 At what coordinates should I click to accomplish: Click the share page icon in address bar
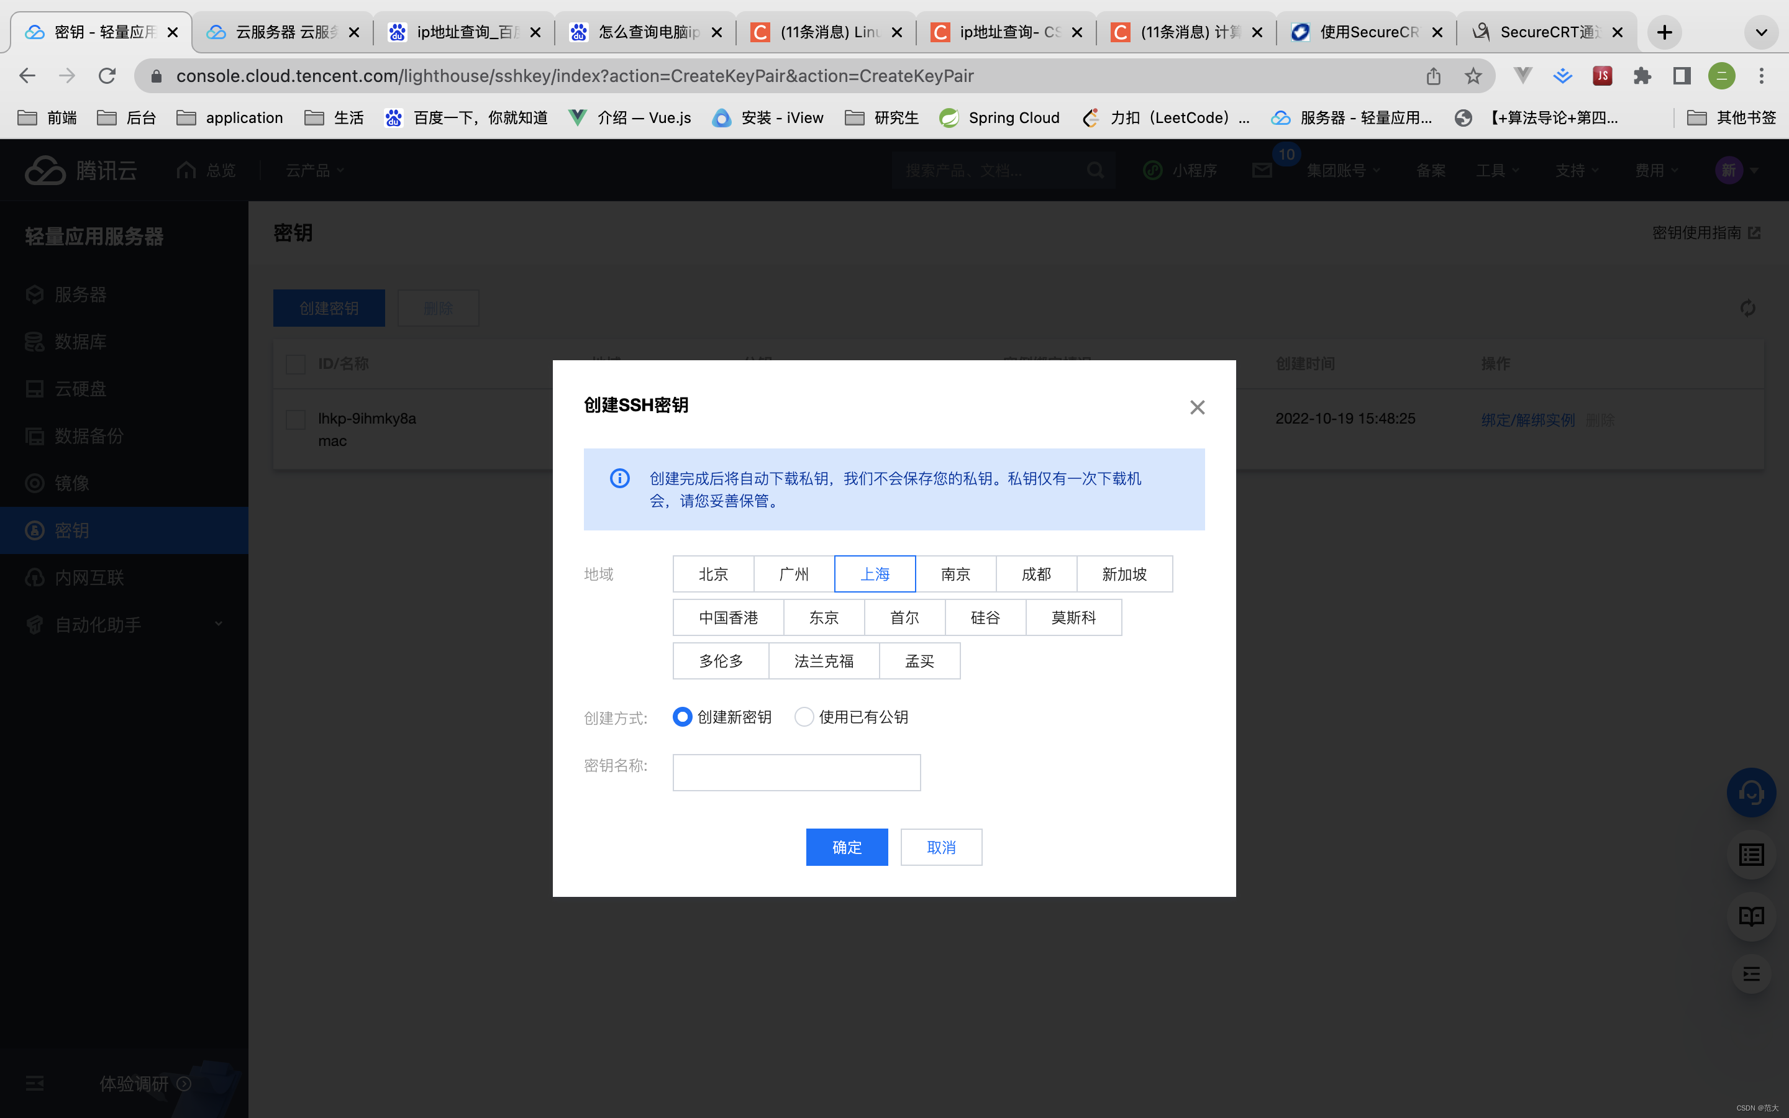pyautogui.click(x=1432, y=75)
